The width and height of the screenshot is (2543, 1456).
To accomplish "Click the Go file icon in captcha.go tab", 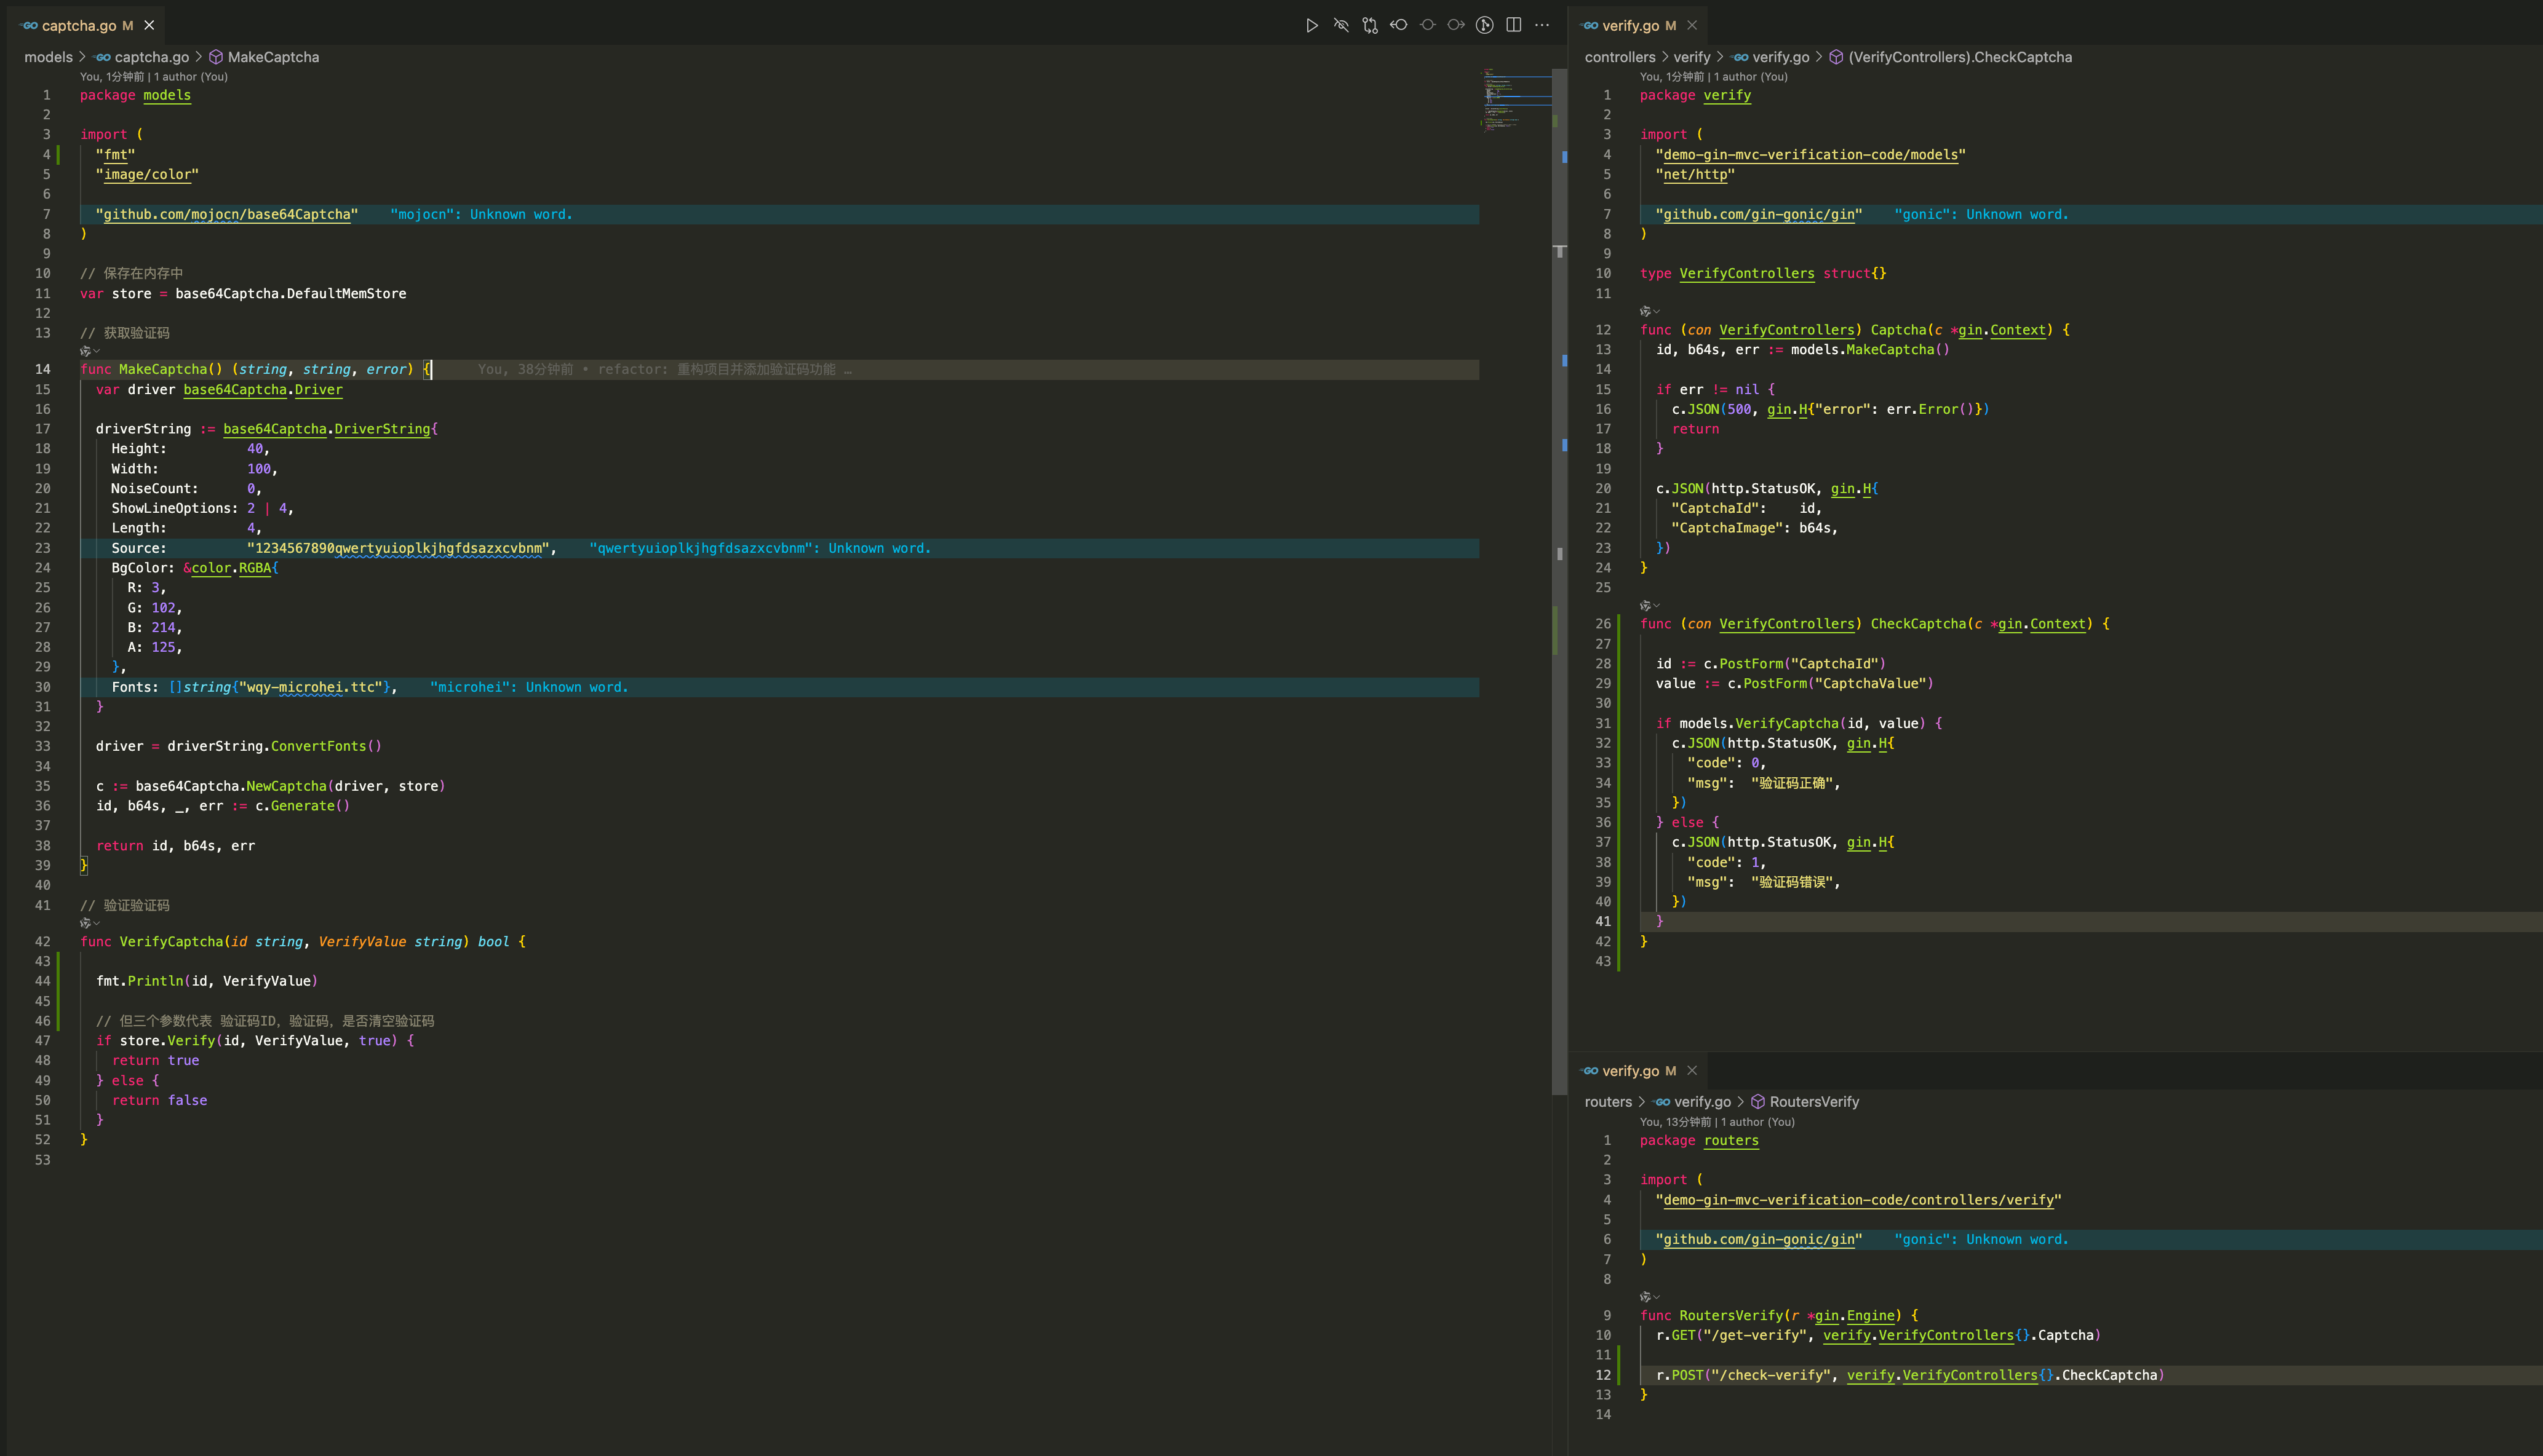I will pyautogui.click(x=29, y=25).
